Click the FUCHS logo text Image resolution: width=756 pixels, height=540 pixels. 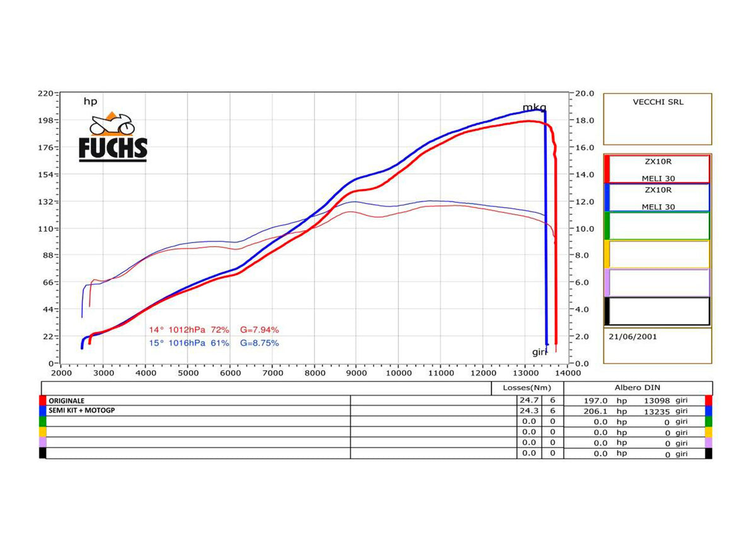pyautogui.click(x=113, y=149)
